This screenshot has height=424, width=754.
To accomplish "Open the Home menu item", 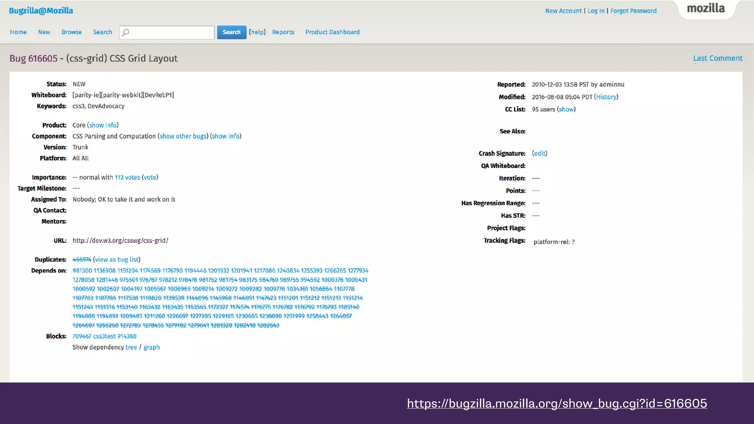I will click(18, 32).
